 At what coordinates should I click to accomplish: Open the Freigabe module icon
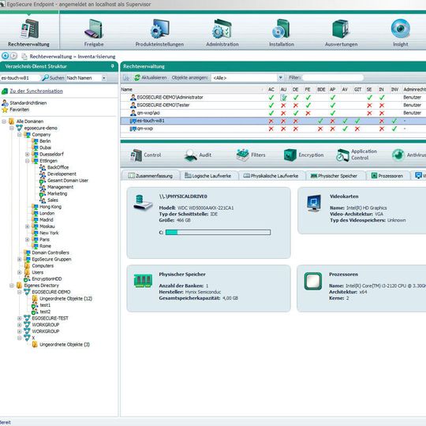point(93,29)
